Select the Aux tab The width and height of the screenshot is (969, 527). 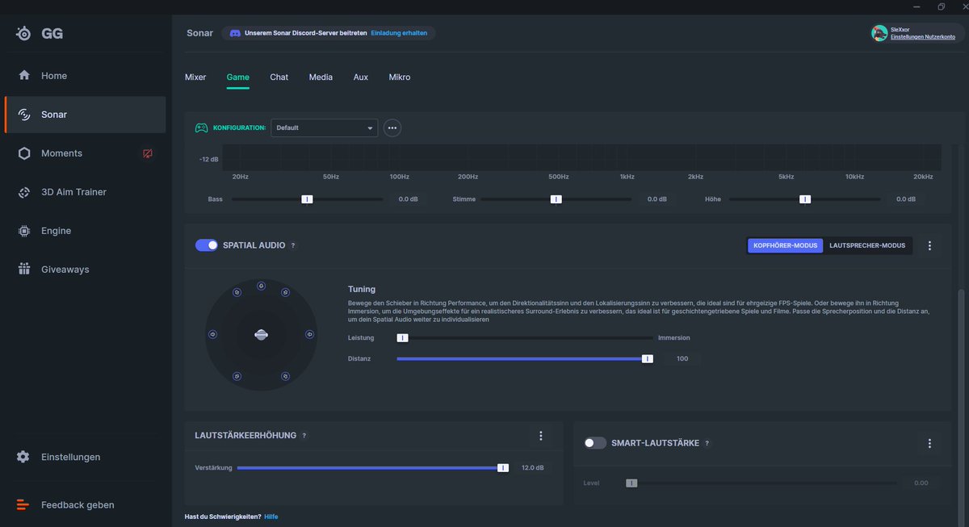tap(361, 77)
